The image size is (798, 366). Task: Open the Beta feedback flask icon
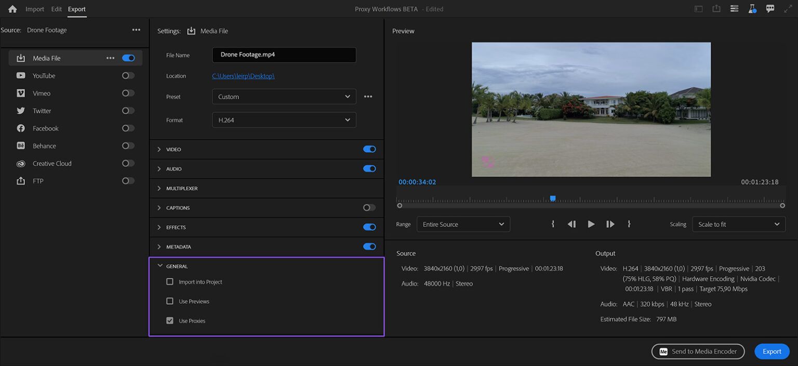pyautogui.click(x=752, y=9)
